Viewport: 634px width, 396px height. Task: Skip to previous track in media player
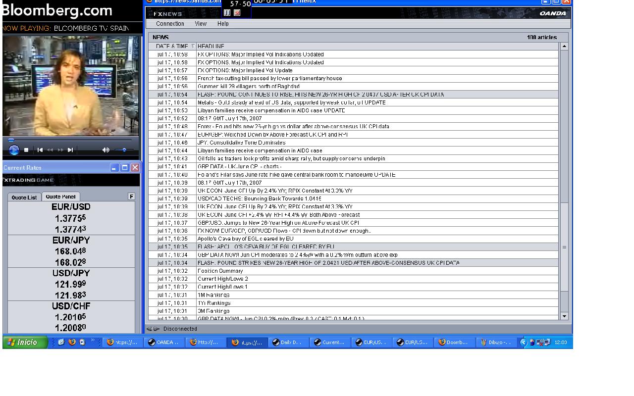click(x=40, y=150)
